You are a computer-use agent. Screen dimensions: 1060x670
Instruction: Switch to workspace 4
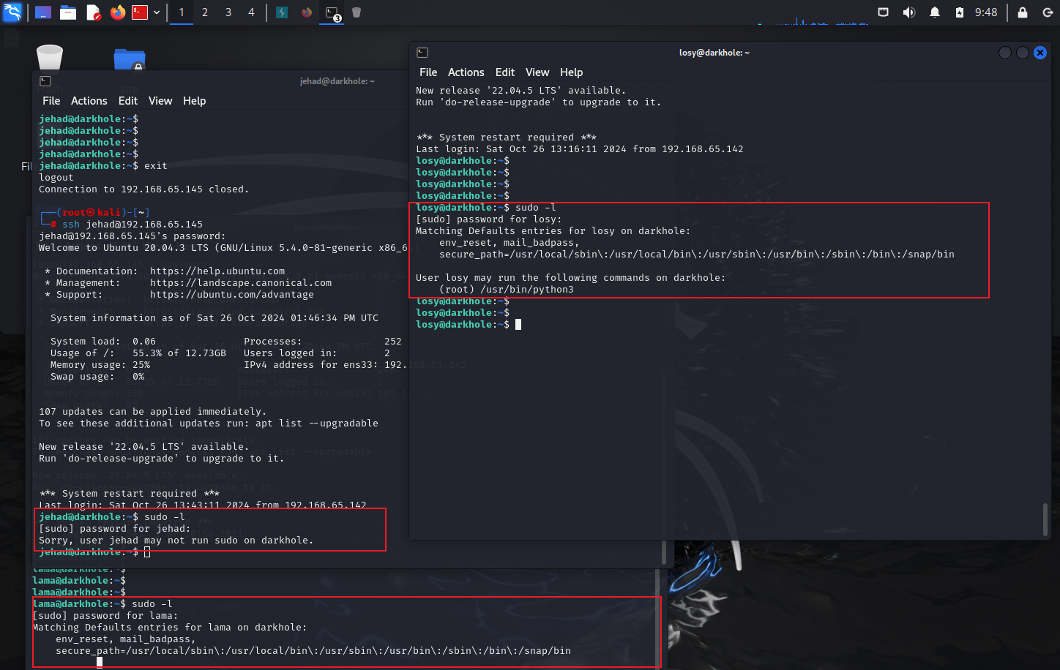[252, 12]
